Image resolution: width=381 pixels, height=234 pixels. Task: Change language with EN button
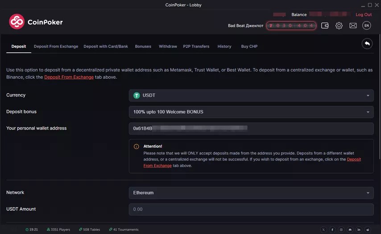tap(367, 25)
